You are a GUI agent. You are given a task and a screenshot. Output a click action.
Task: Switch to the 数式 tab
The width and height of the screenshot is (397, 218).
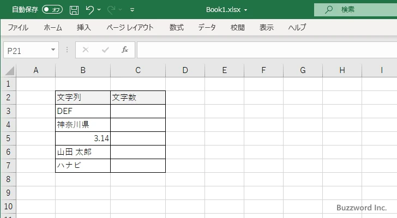[x=177, y=27]
